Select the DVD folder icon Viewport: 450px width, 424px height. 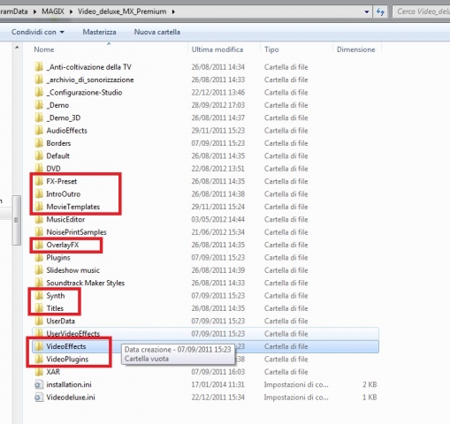coord(39,168)
